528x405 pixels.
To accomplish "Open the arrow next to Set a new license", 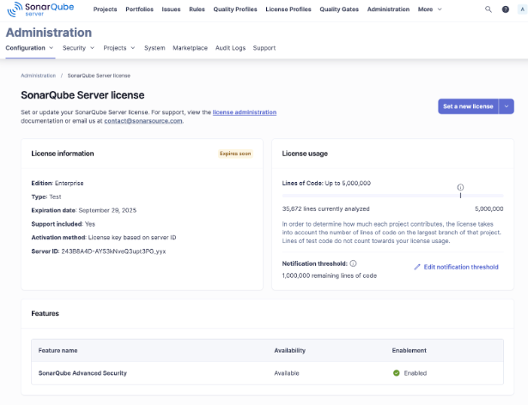I will click(507, 106).
